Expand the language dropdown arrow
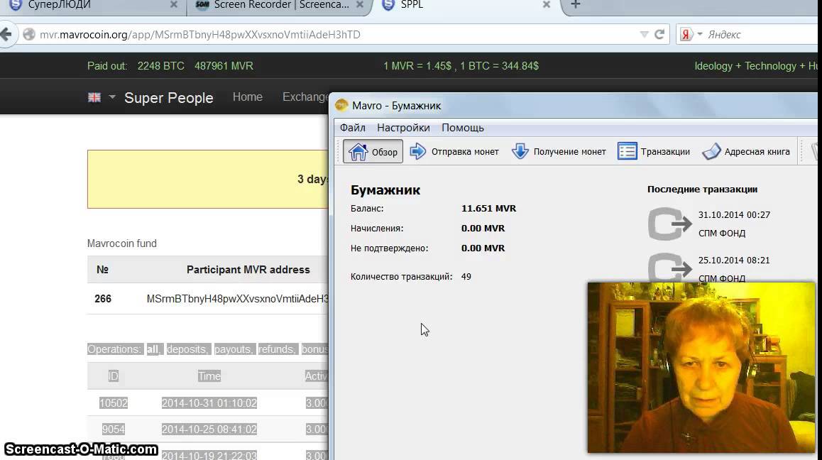 pyautogui.click(x=111, y=97)
